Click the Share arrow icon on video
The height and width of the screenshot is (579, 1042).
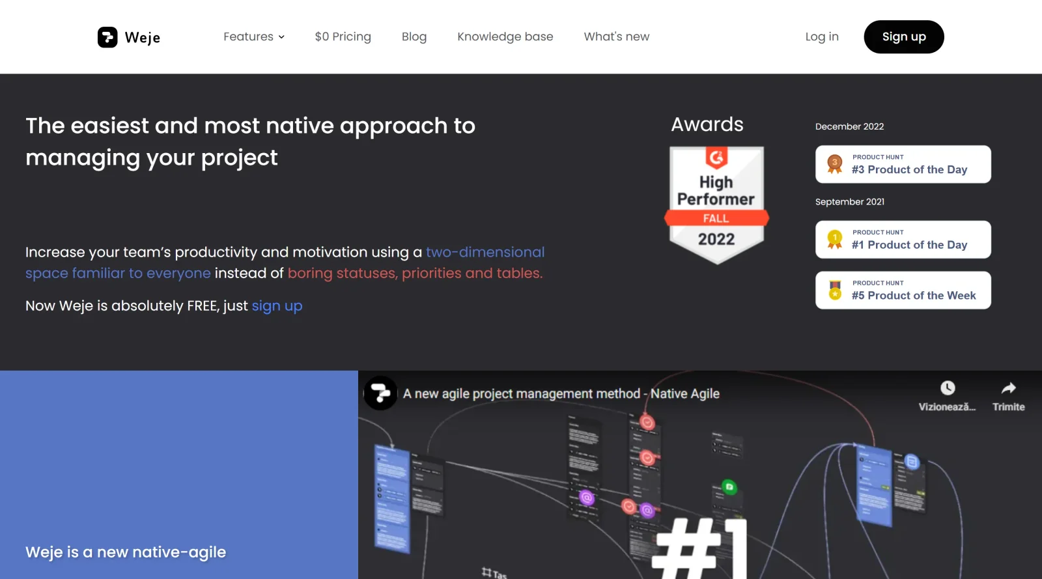[x=1009, y=388]
